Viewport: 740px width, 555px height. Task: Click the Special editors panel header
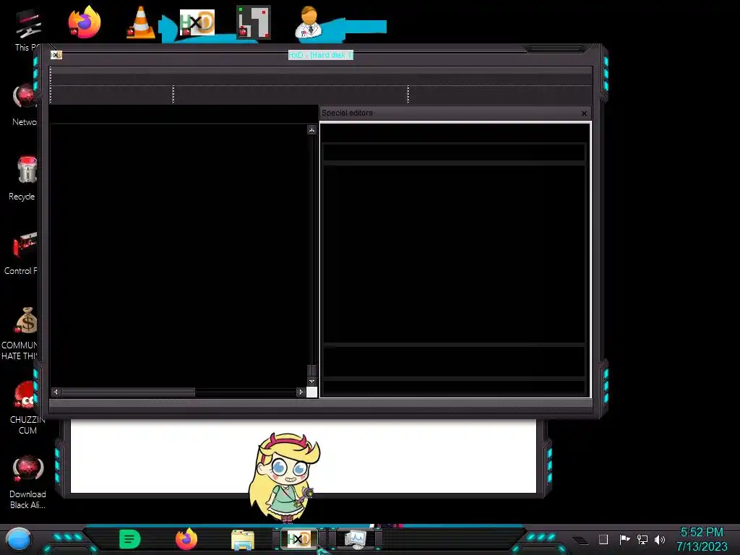tap(455, 113)
